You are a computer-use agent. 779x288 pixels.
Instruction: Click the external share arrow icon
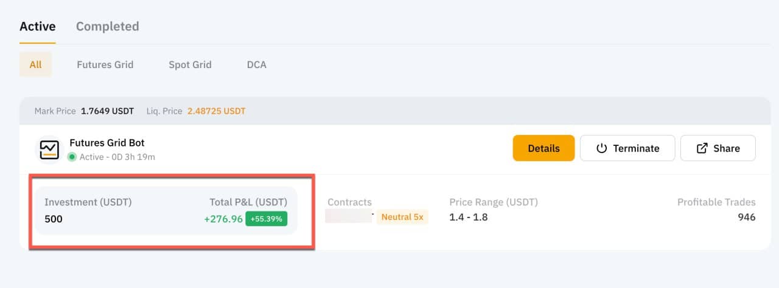(702, 148)
